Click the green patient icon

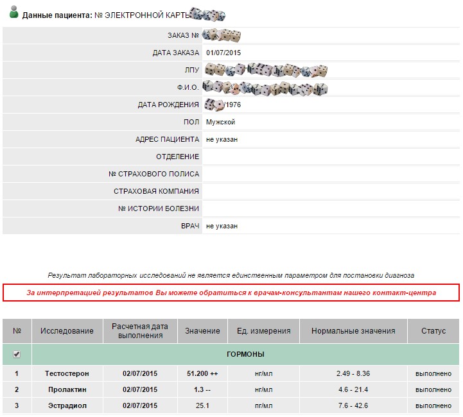[x=13, y=13]
